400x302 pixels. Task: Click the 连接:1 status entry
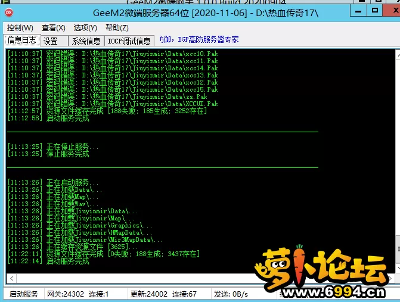[x=99, y=294]
